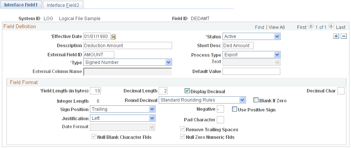The image size is (351, 148).
Task: Open the Process Type dropdown
Action: (251, 55)
